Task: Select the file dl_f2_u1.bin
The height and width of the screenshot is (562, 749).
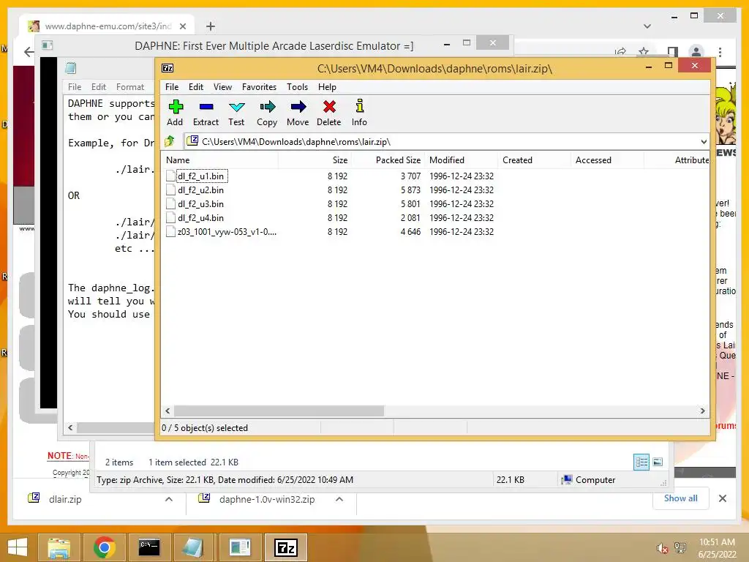Action: 200,176
